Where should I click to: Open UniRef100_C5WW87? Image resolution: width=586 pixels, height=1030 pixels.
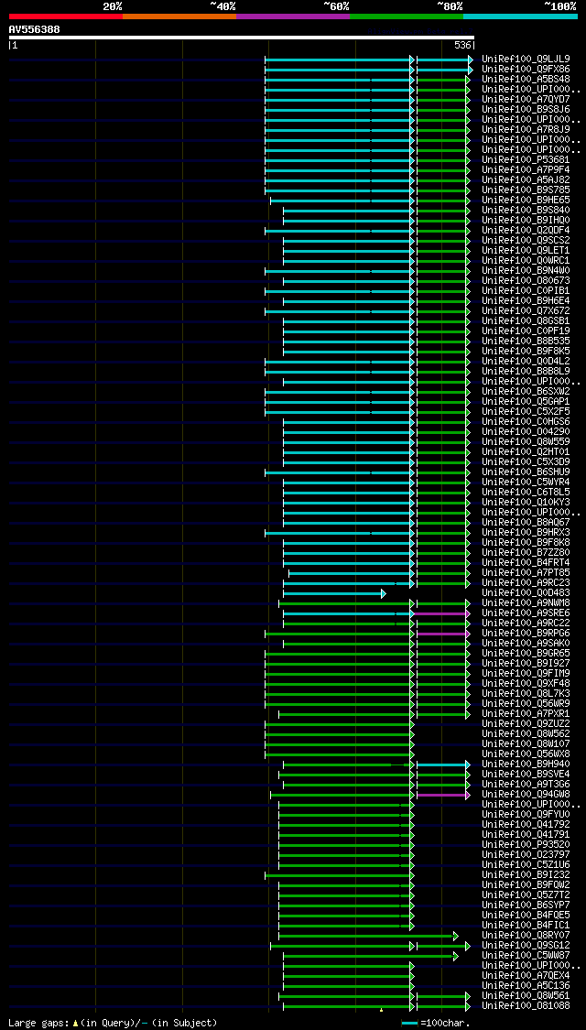[526, 956]
